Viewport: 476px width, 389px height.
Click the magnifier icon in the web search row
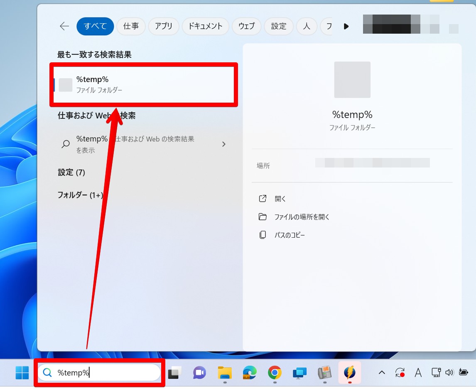pyautogui.click(x=66, y=144)
